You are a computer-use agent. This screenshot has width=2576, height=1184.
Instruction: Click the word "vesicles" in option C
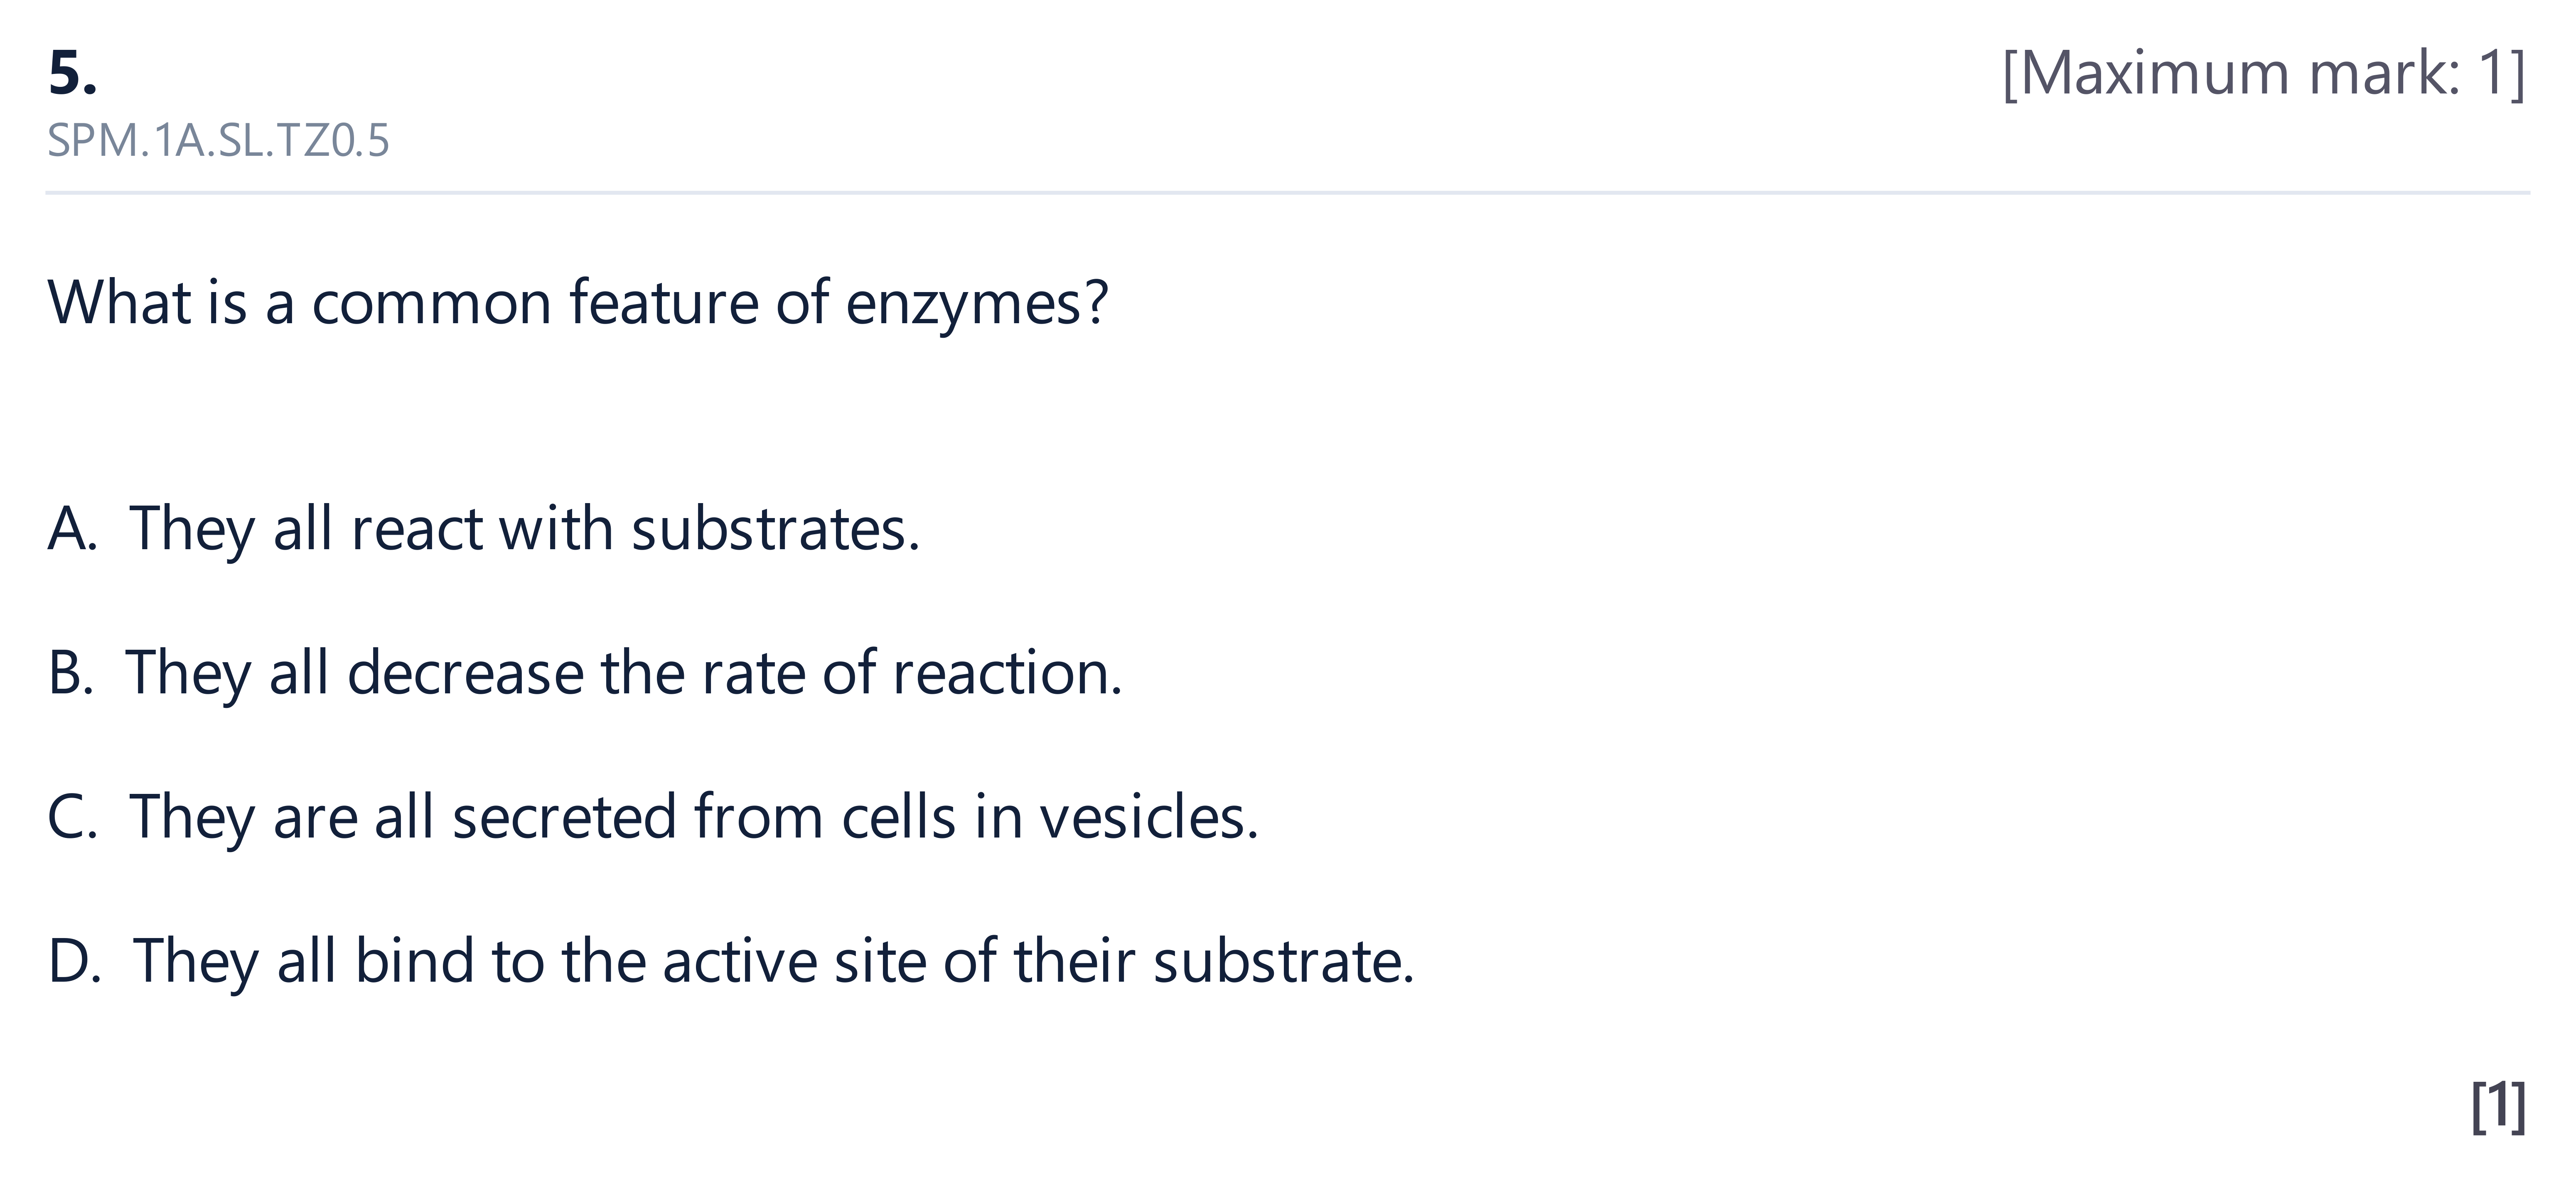(1142, 817)
